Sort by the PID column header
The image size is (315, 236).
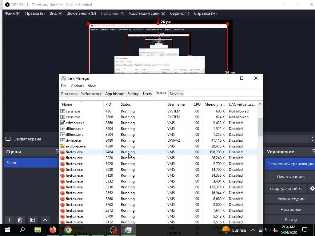coord(111,104)
